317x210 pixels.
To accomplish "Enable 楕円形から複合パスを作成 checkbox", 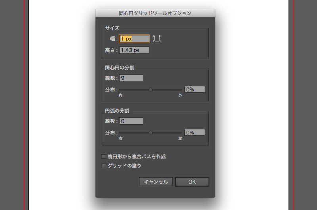I will (x=104, y=156).
